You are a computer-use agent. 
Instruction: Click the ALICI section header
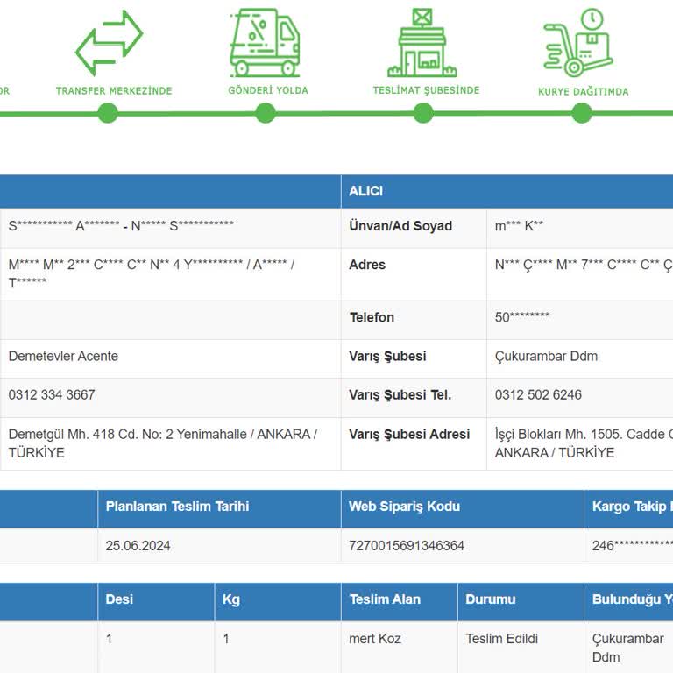pos(366,191)
